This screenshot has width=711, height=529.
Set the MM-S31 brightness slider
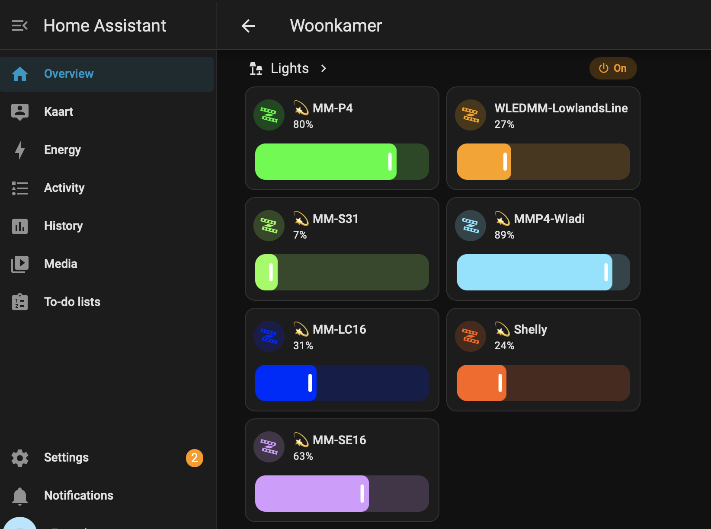pos(342,272)
